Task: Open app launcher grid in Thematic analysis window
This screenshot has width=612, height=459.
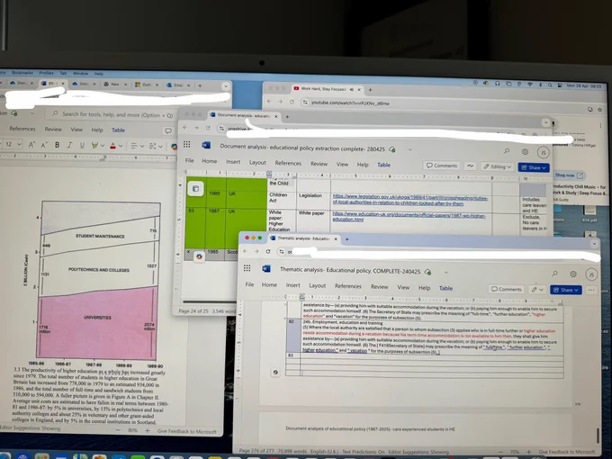Action: tap(247, 268)
